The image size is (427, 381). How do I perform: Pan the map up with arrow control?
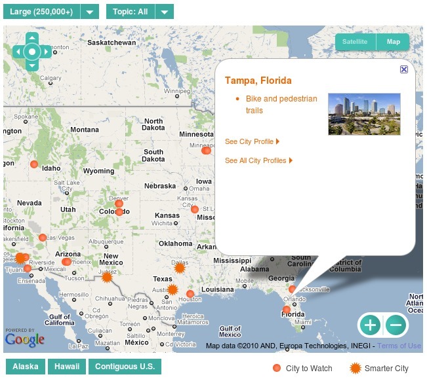coord(32,37)
